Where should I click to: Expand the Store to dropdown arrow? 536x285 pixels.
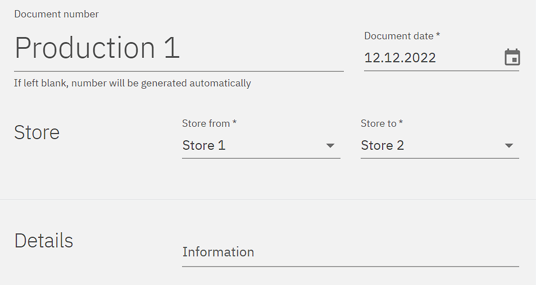point(509,146)
